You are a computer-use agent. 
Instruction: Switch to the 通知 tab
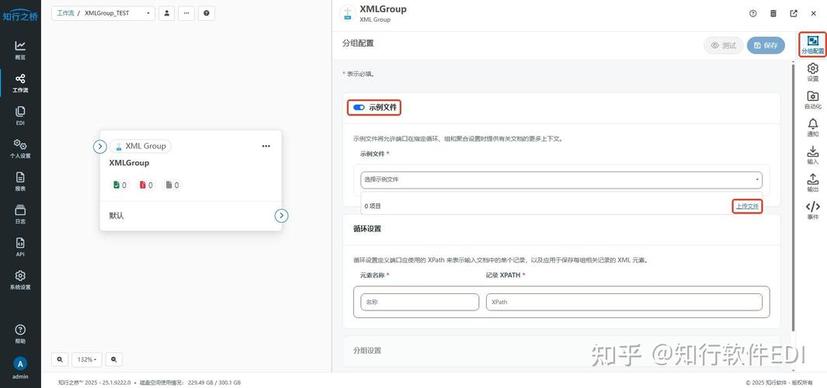(x=813, y=127)
